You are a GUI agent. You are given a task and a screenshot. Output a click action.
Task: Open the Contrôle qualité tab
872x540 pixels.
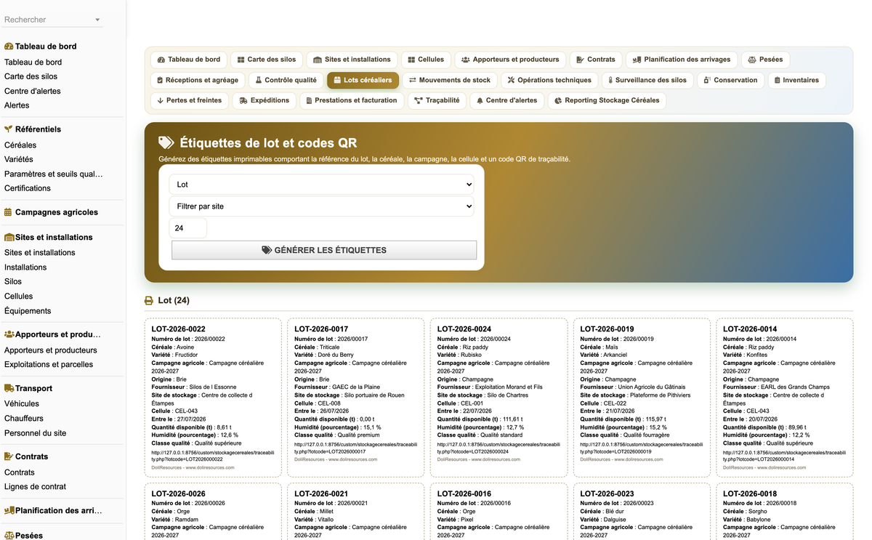tap(286, 80)
